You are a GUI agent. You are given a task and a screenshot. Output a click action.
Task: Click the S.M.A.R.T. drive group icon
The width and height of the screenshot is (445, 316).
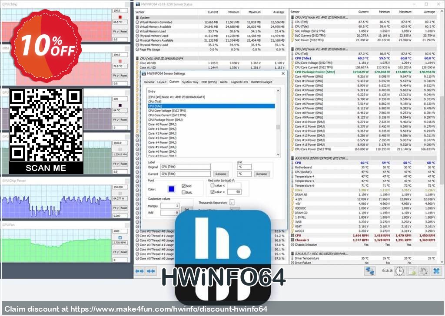(x=292, y=253)
